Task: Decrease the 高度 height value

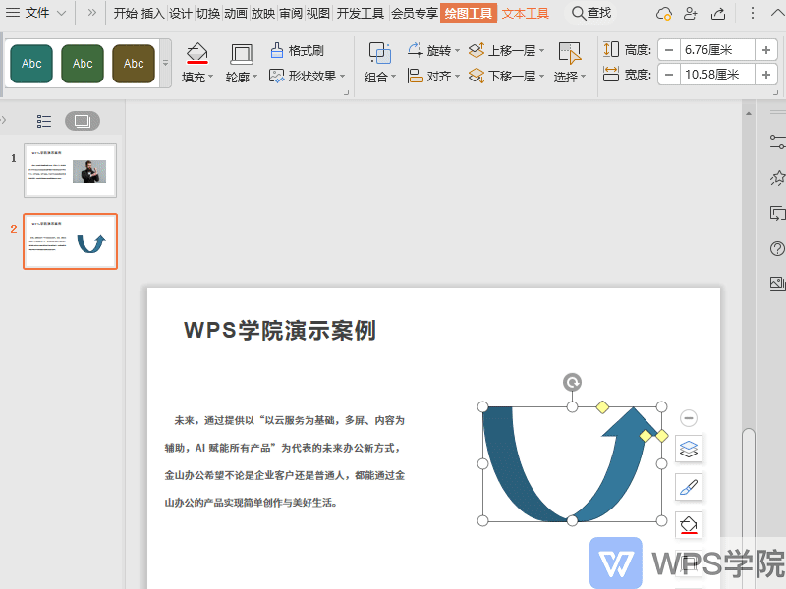Action: coord(669,50)
